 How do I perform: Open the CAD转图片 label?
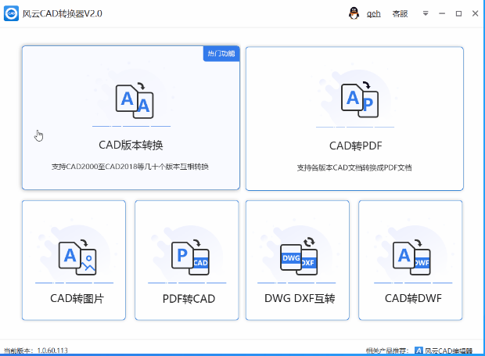pyautogui.click(x=77, y=298)
